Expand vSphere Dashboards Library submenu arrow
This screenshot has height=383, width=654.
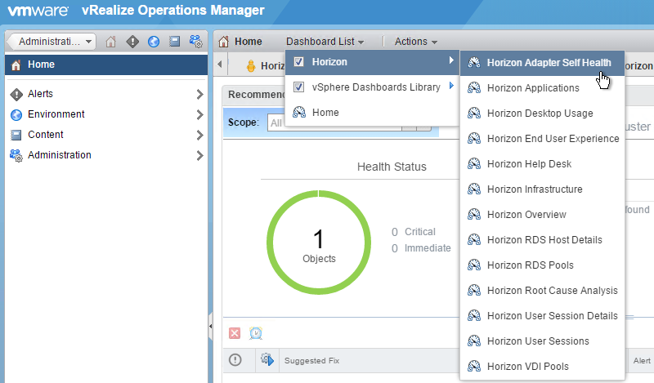(x=451, y=86)
